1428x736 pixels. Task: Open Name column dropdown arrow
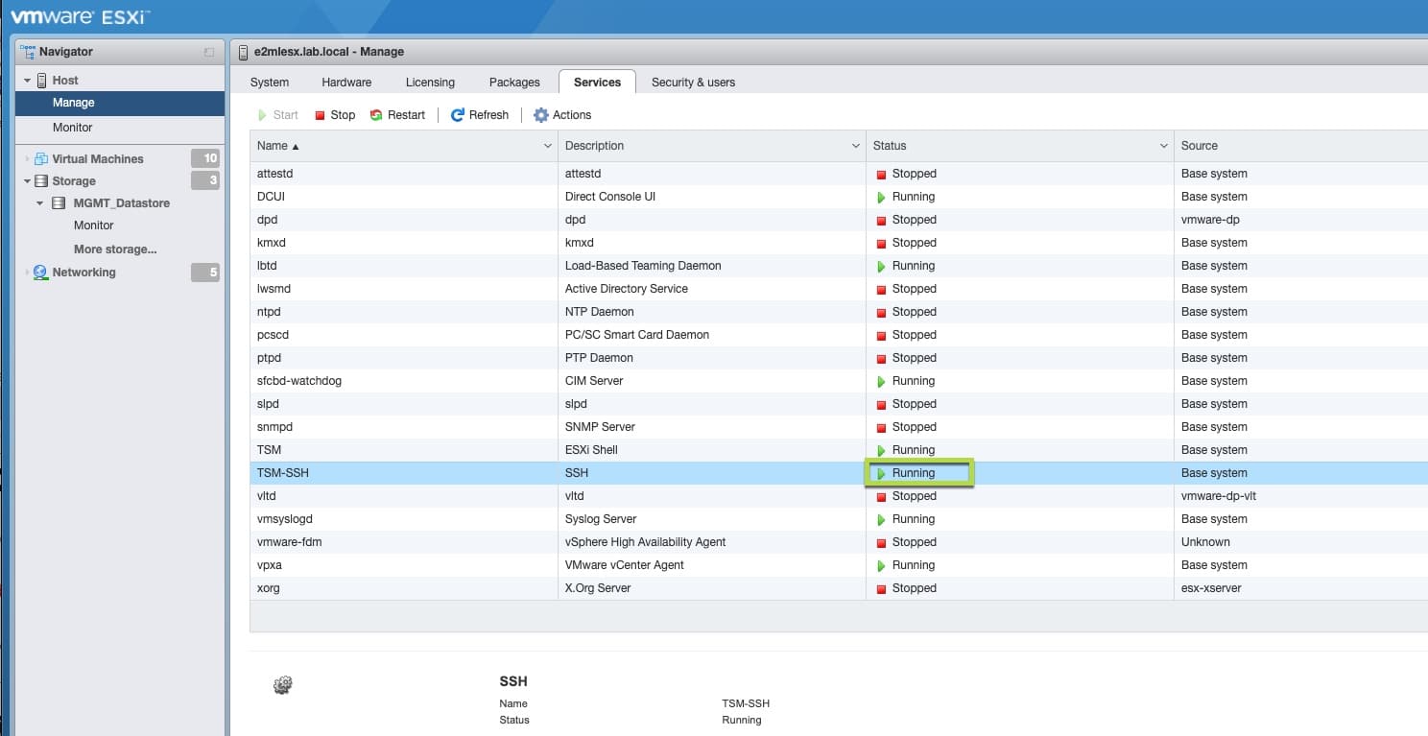point(548,146)
